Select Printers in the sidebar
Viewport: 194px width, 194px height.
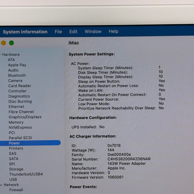click(x=16, y=148)
